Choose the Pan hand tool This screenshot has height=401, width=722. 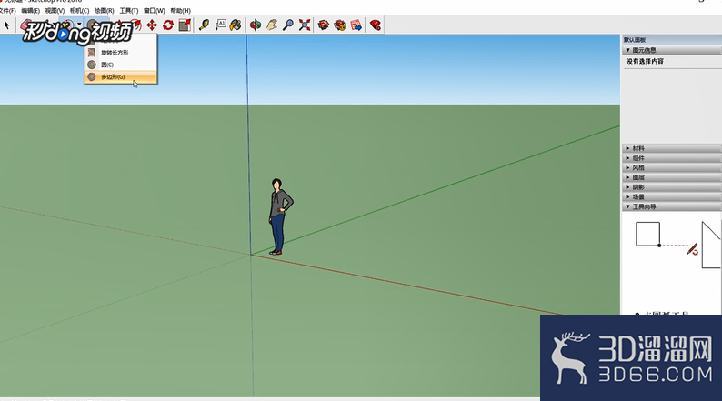(x=272, y=25)
